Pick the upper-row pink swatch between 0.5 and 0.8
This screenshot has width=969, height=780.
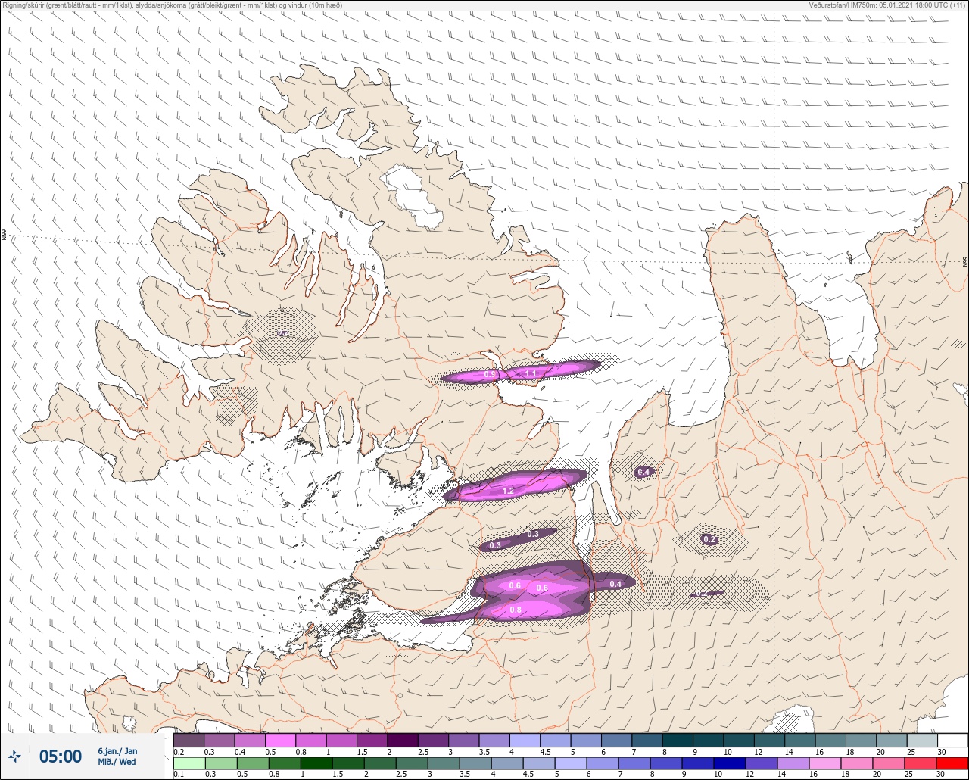pyautogui.click(x=281, y=740)
